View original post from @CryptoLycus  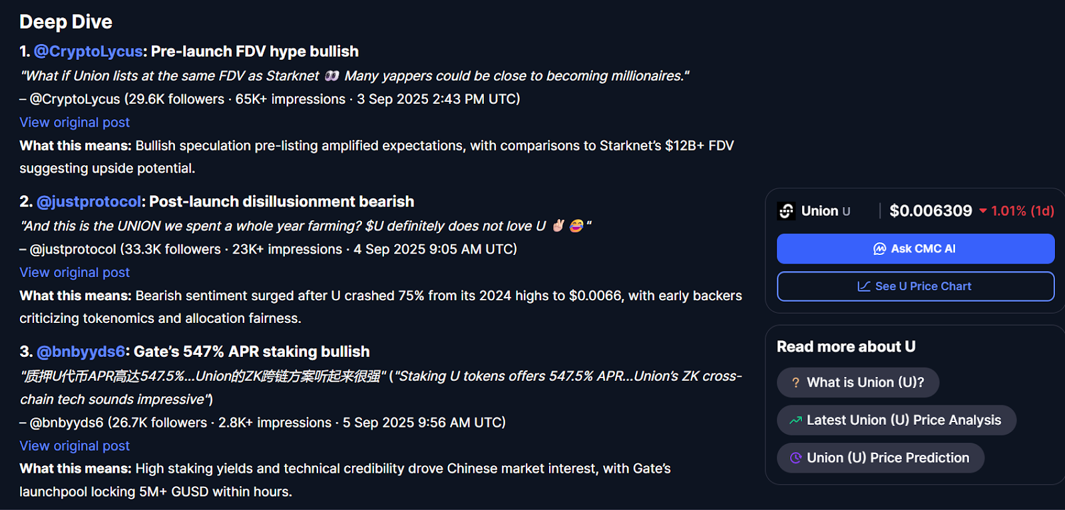coord(75,123)
